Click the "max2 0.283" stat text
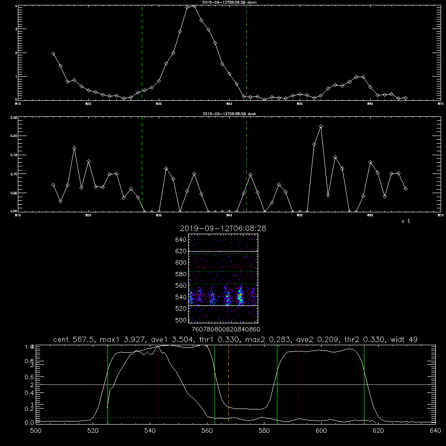The height and width of the screenshot is (446, 446). point(267,339)
